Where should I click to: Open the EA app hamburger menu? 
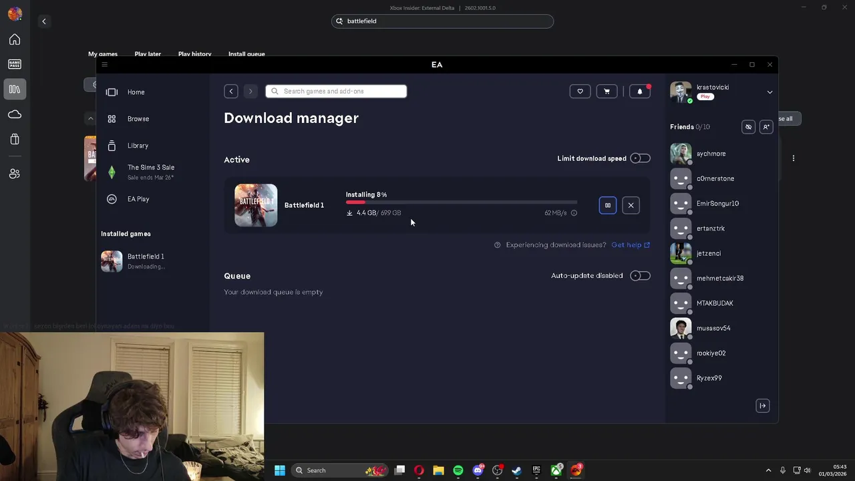pos(104,65)
